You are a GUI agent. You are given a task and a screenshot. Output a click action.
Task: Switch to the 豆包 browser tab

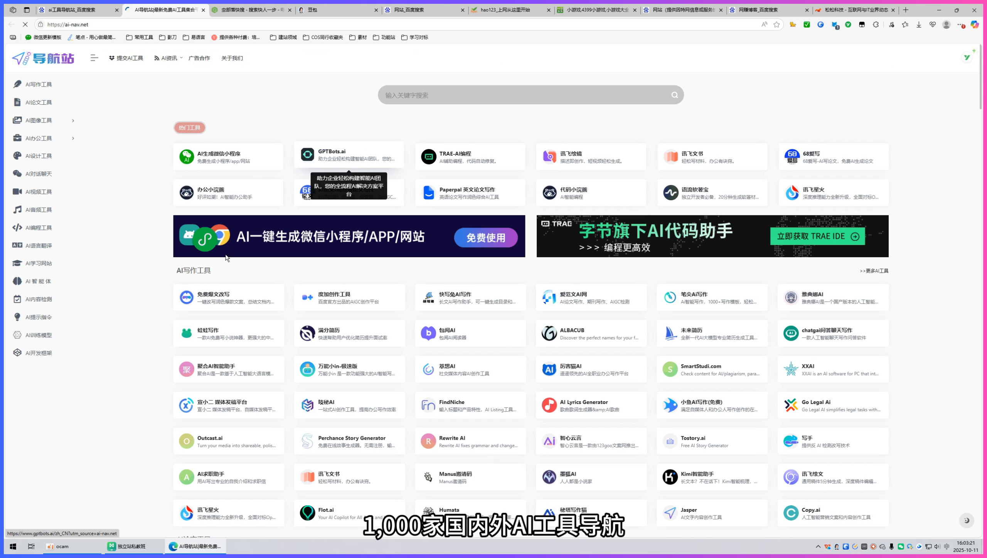coord(339,10)
